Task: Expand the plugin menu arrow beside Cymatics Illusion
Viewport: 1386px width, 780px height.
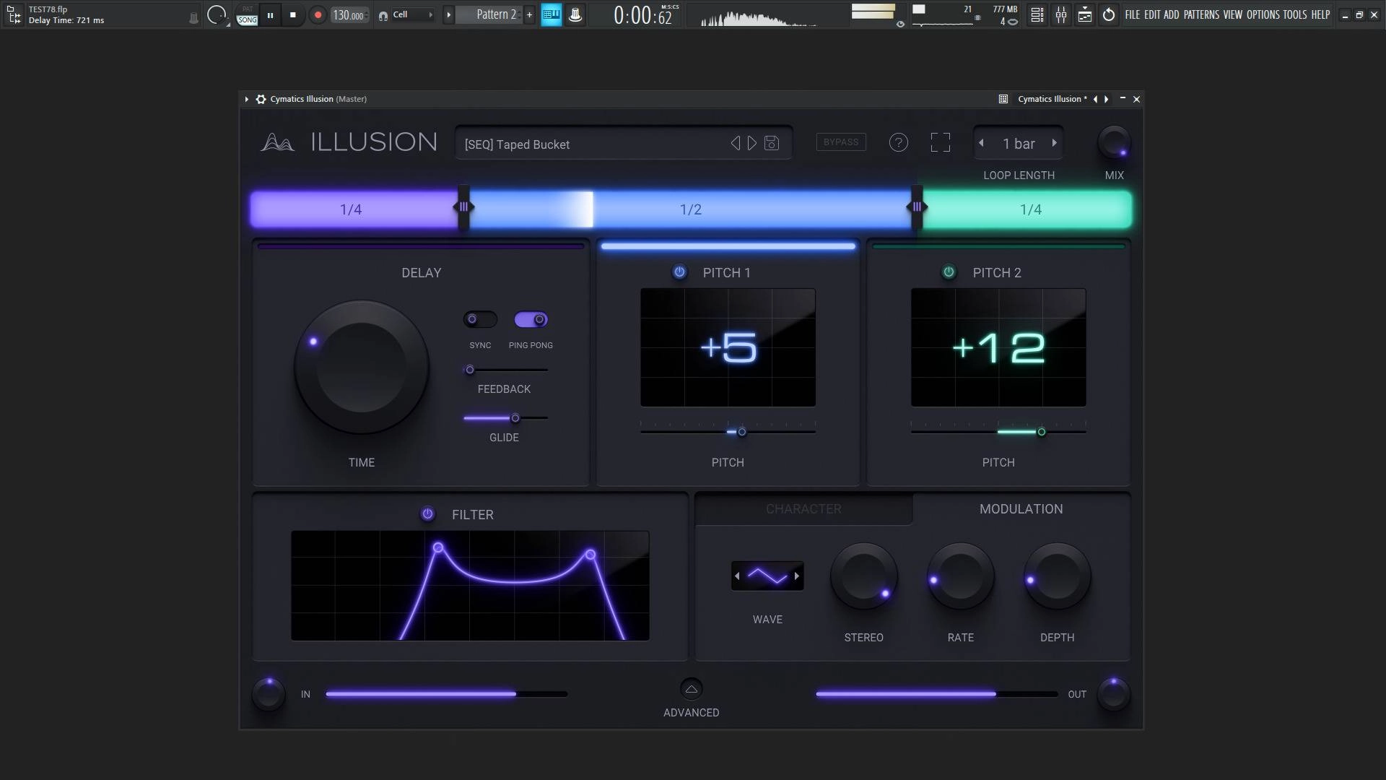Action: tap(246, 99)
